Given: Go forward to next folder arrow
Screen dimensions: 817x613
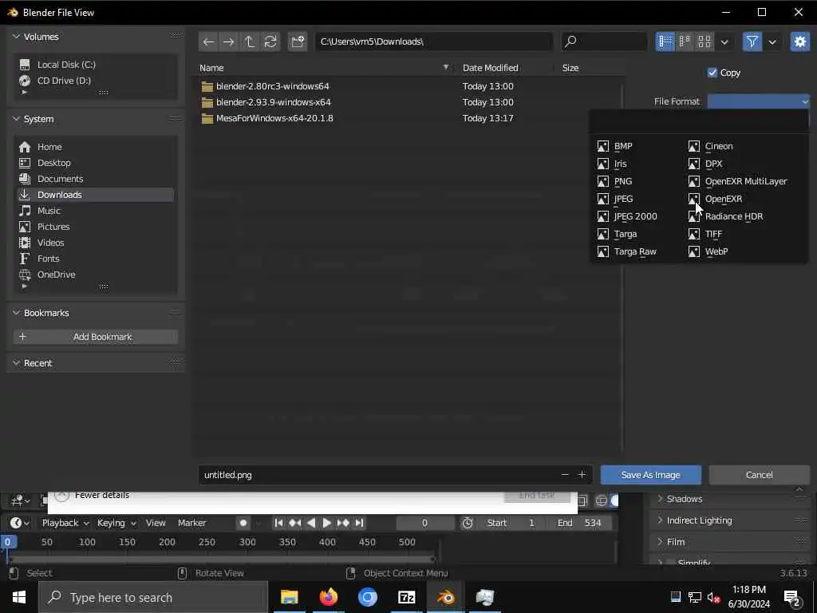Looking at the screenshot, I should [229, 42].
